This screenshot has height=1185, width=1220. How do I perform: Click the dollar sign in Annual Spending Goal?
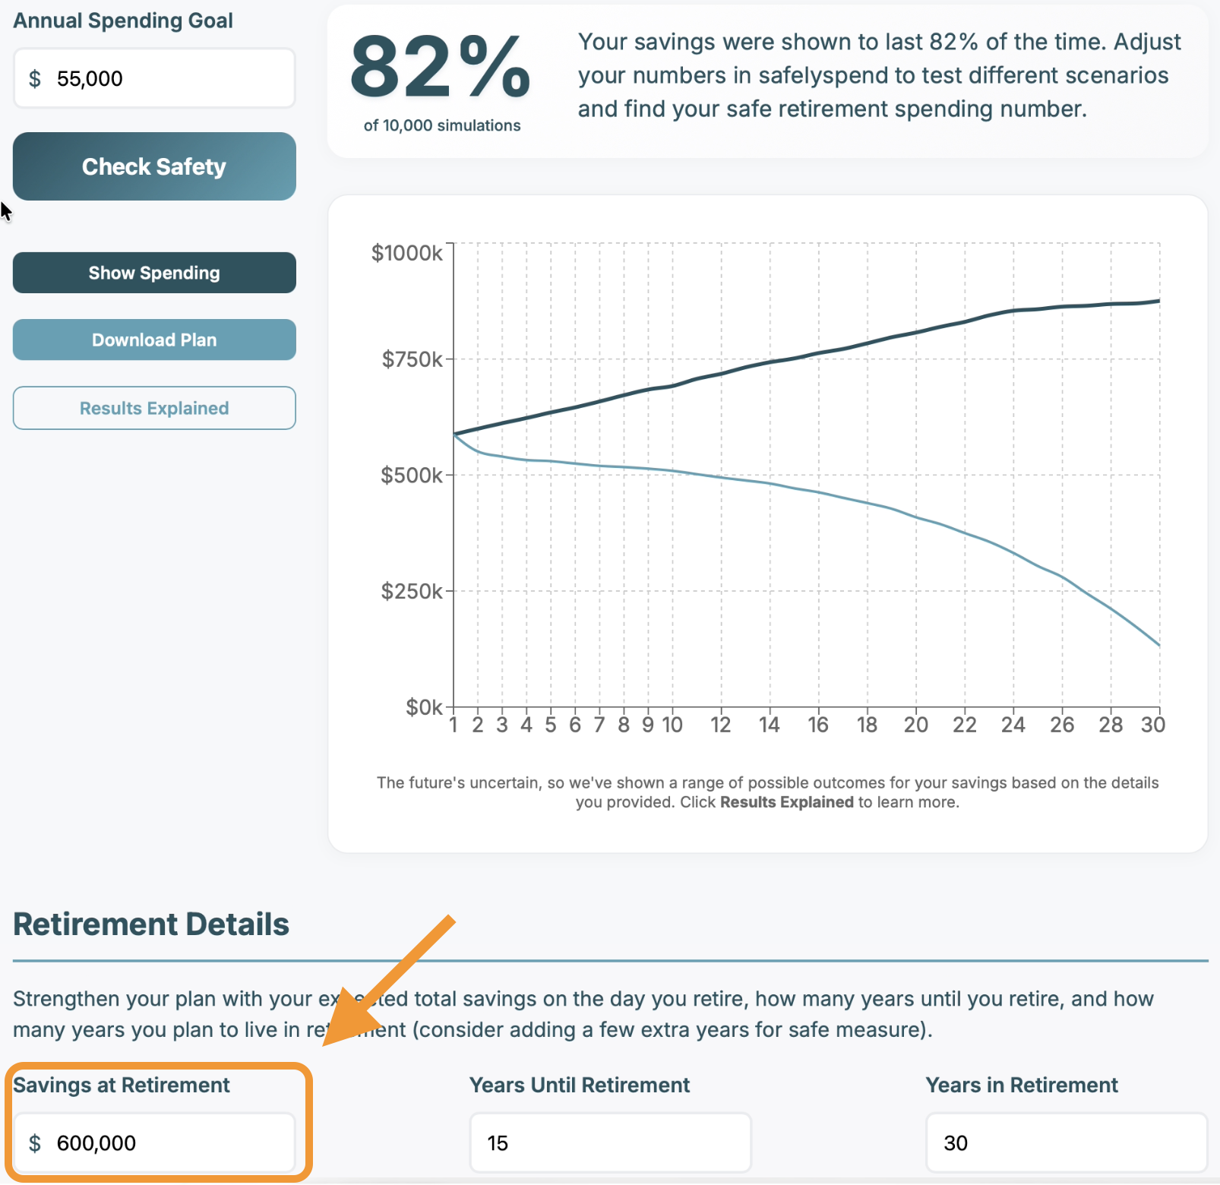33,77
